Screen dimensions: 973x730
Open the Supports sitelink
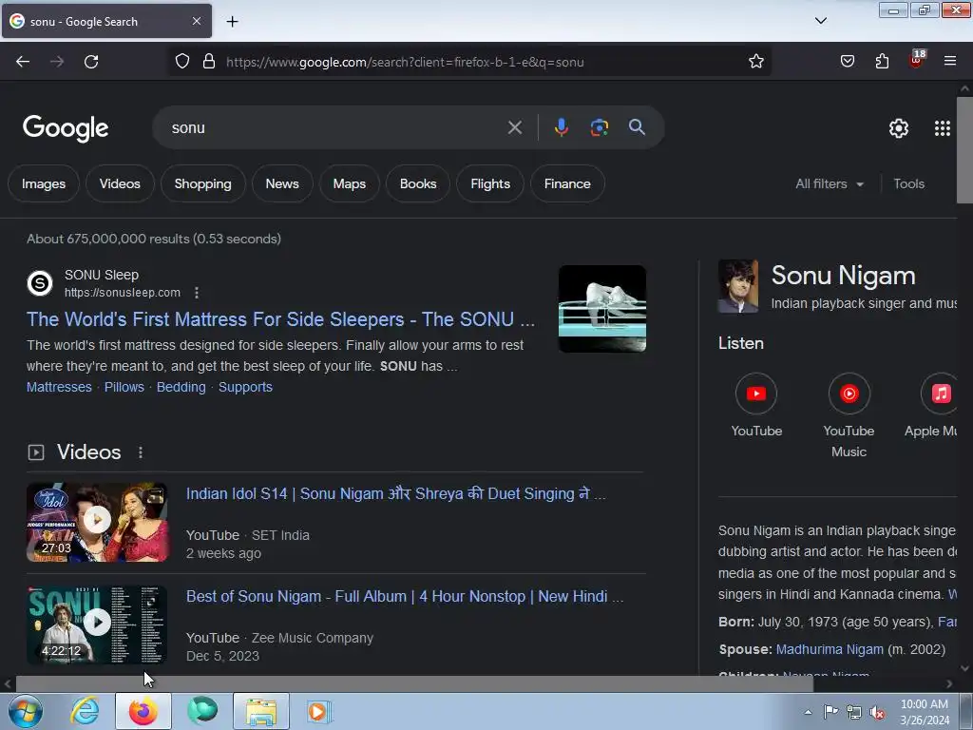[245, 387]
